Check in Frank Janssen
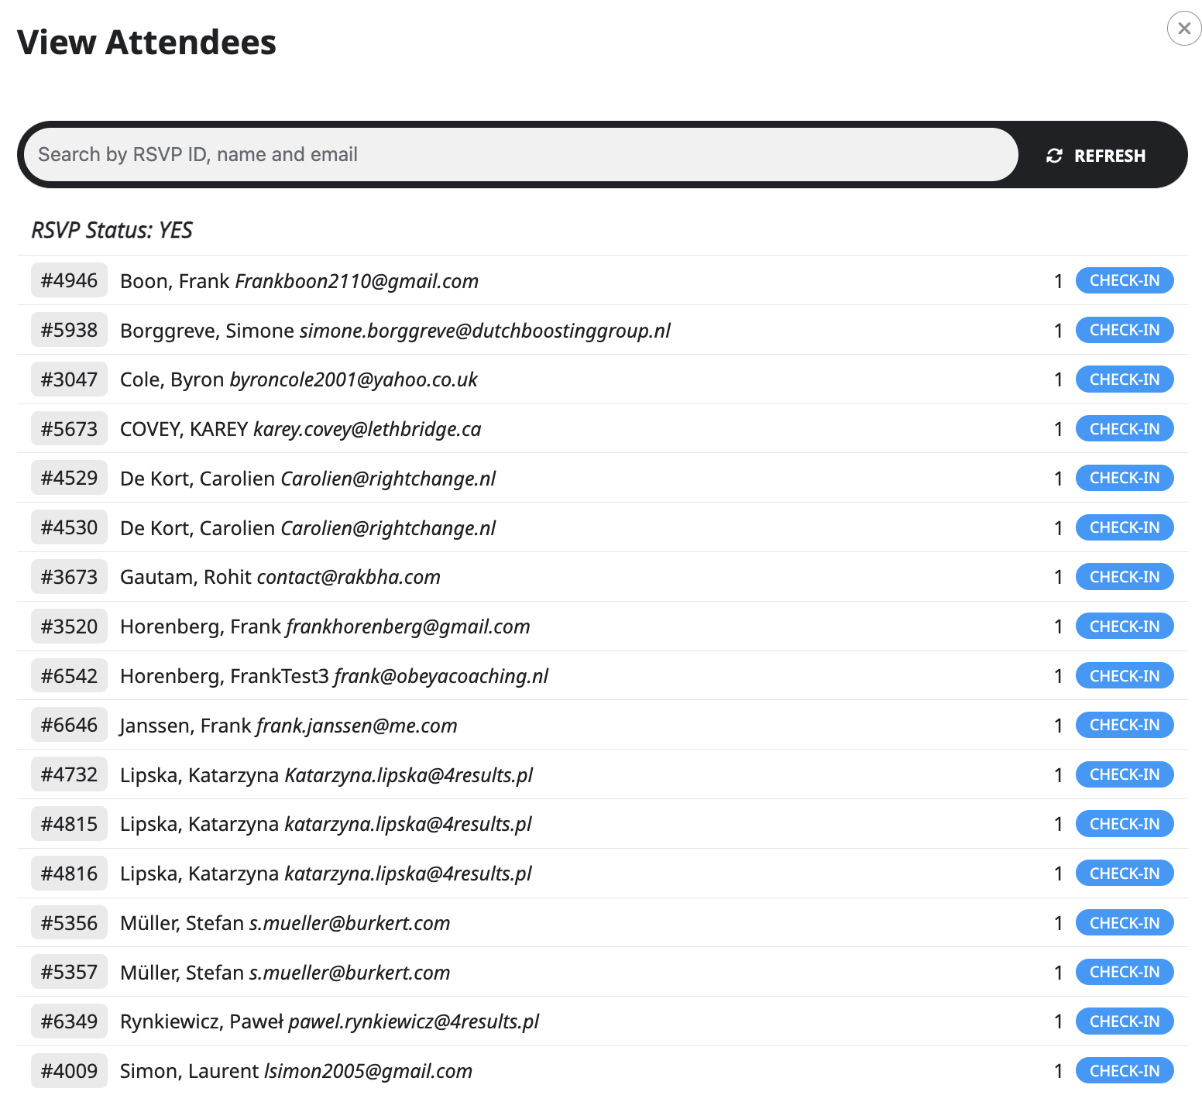Image resolution: width=1202 pixels, height=1095 pixels. (1125, 725)
